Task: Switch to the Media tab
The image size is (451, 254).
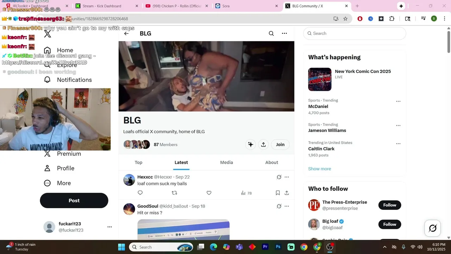Action: click(x=227, y=163)
